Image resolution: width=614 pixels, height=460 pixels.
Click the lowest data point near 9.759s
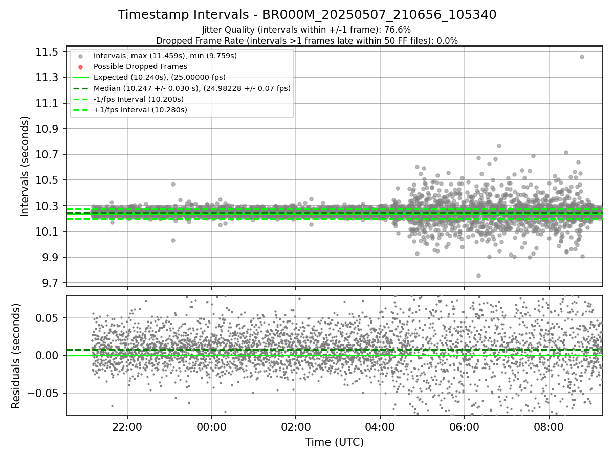(x=478, y=275)
